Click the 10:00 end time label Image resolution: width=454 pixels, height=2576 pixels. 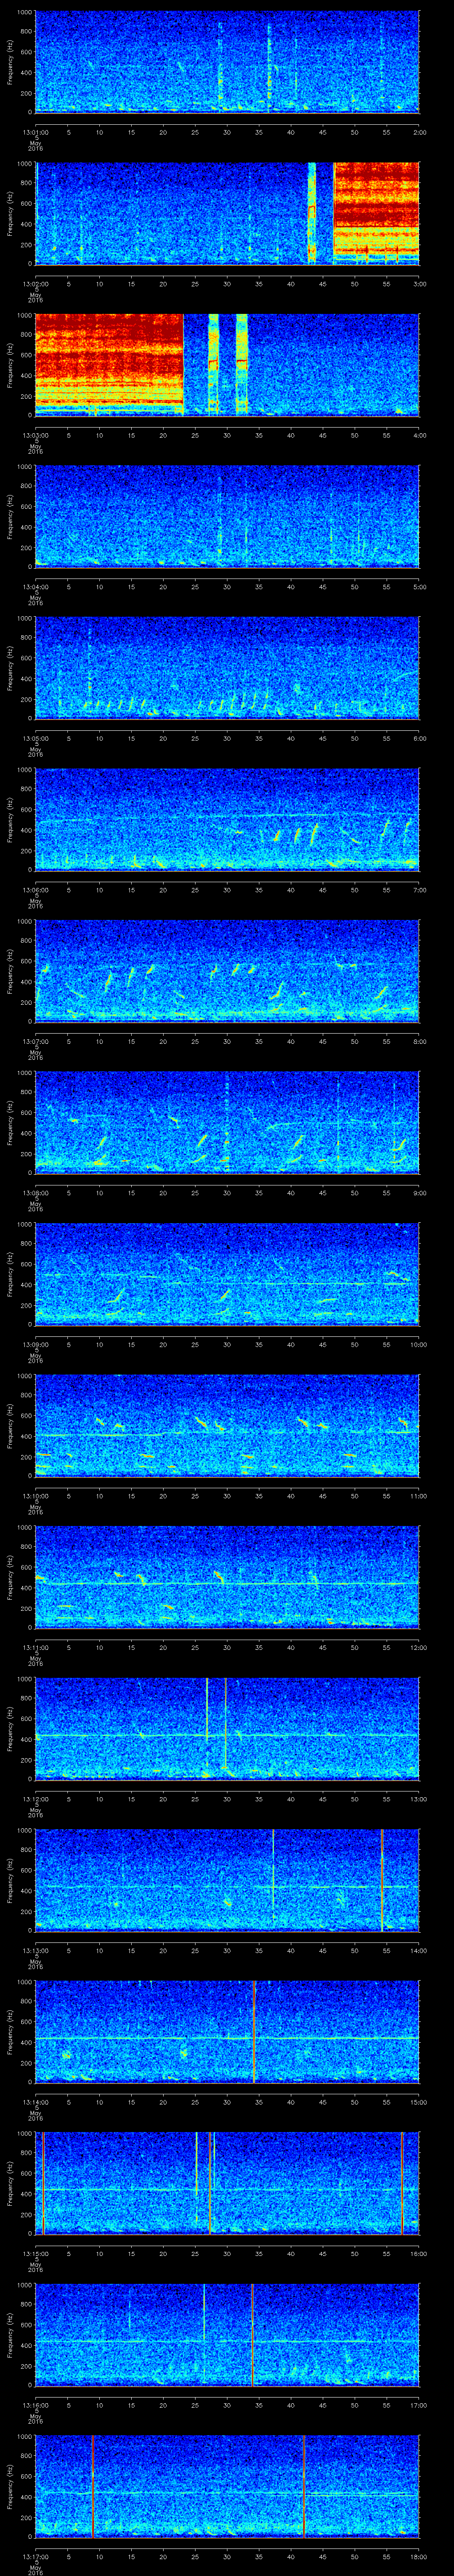418,1344
